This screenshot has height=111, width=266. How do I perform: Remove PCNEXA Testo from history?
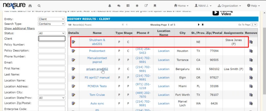coord(251,86)
